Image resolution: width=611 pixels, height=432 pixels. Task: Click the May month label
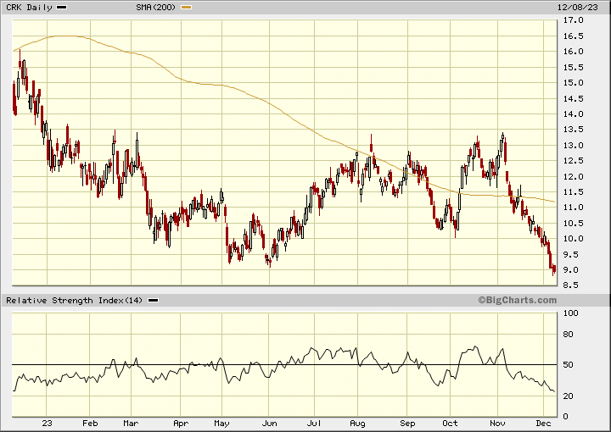pyautogui.click(x=221, y=424)
